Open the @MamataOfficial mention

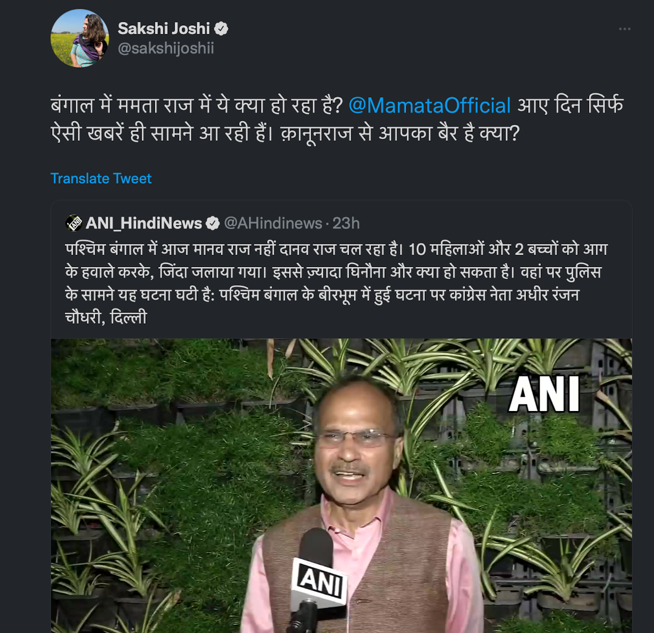[x=430, y=105]
